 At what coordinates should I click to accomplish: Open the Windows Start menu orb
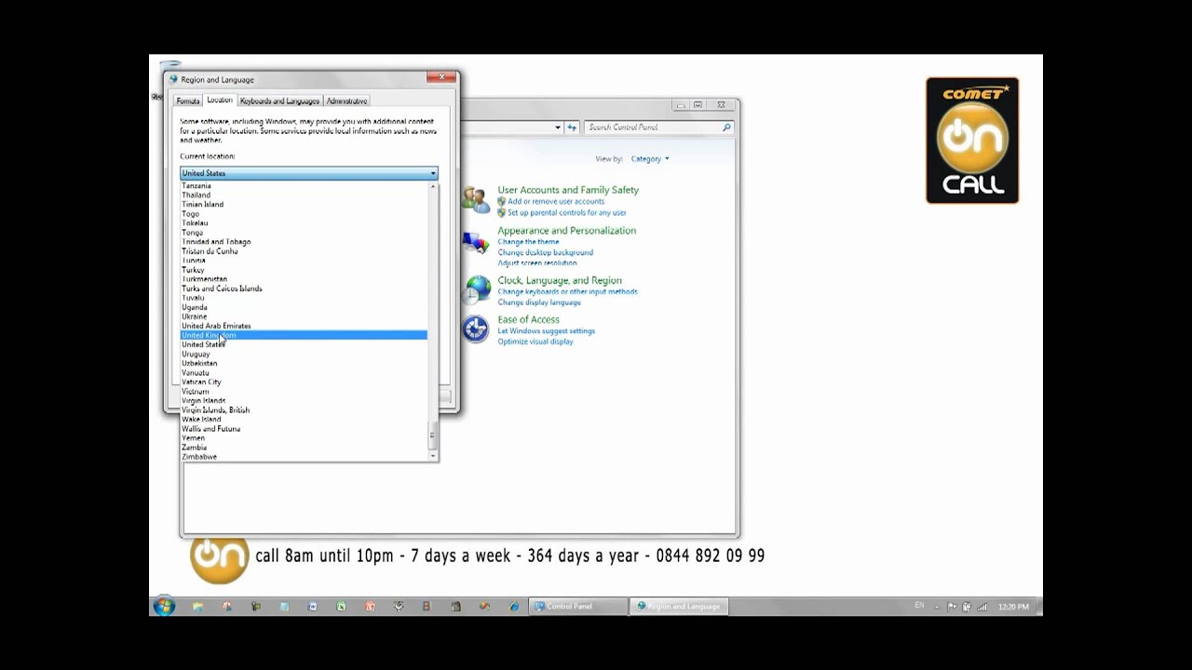tap(164, 607)
